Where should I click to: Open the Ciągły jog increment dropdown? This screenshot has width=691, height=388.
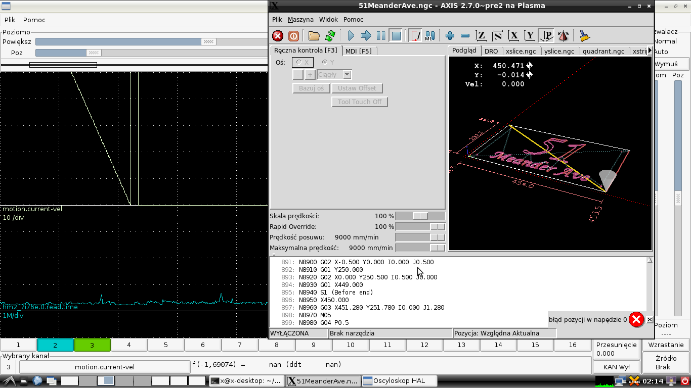click(347, 74)
